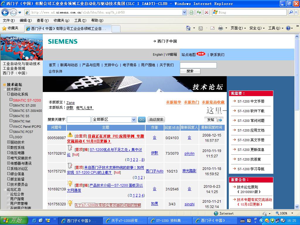
Task: Click the warning icon of post 000508987
Action: [x=70, y=134]
